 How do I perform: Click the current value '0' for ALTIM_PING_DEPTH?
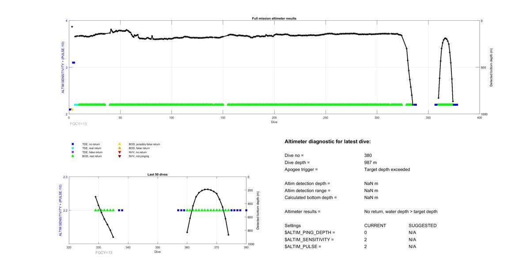coord(365,233)
